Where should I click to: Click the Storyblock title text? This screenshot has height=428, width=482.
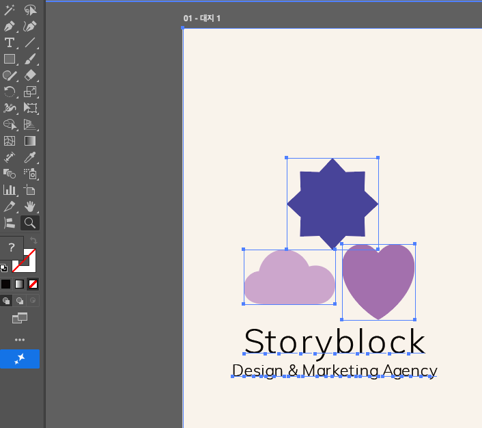coord(335,342)
